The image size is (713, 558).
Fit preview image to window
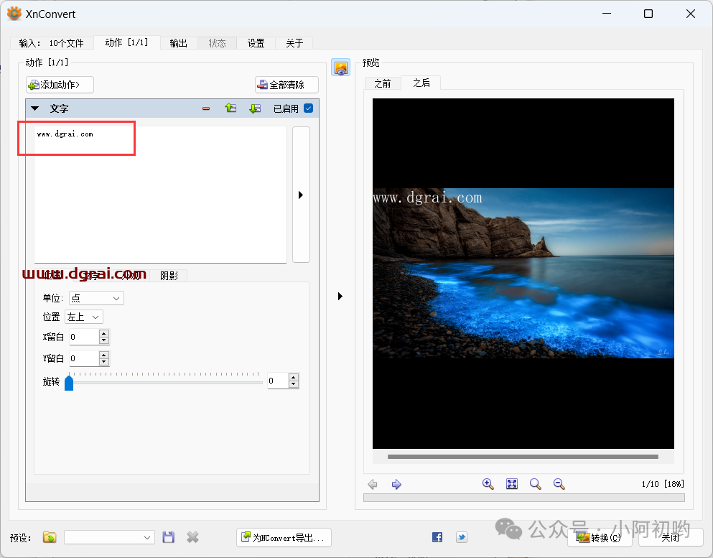click(512, 484)
